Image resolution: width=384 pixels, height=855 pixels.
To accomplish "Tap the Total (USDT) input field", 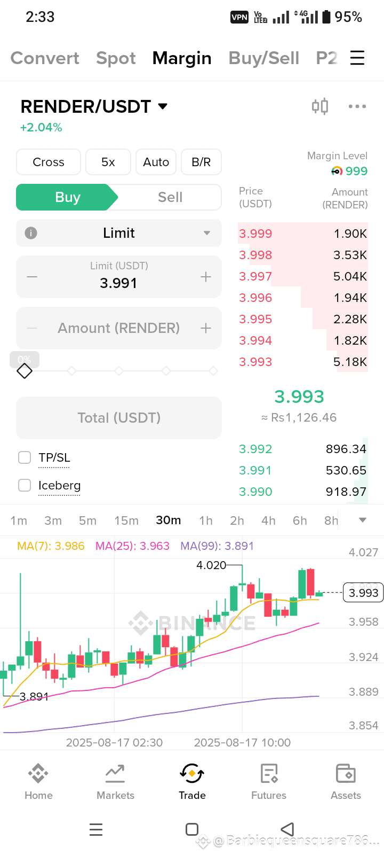I will [119, 418].
